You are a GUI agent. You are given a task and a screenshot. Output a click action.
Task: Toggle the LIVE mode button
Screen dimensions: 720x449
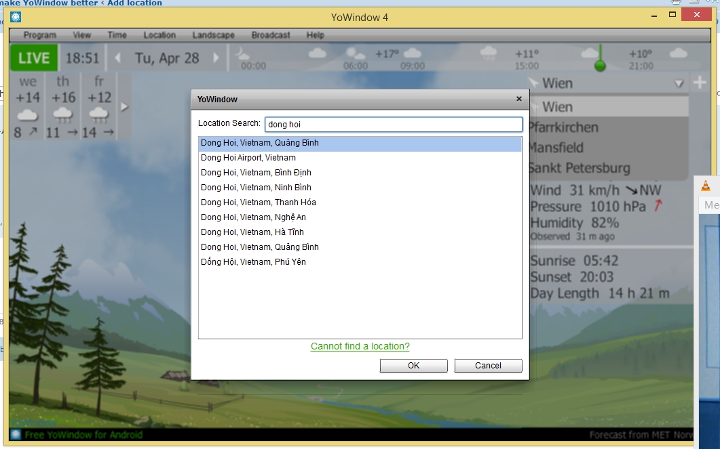(34, 58)
